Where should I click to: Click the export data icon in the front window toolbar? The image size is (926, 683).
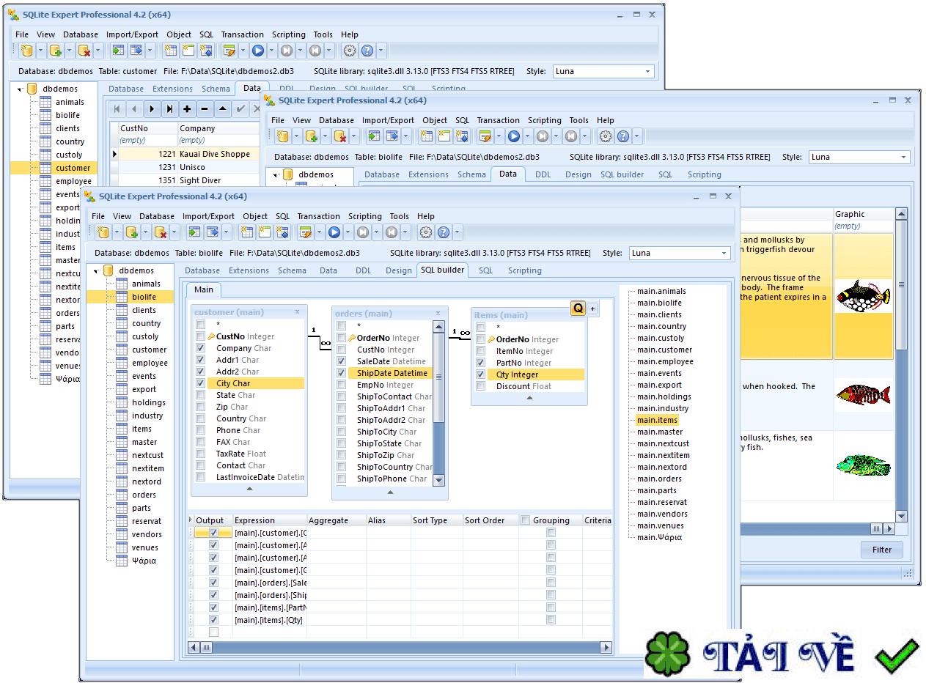coord(213,232)
